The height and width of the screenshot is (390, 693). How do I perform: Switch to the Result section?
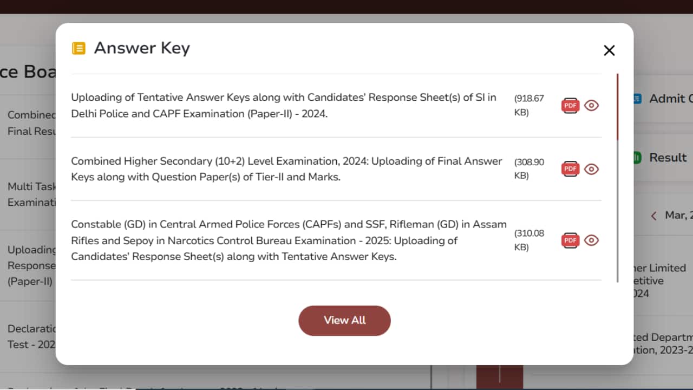(x=669, y=158)
